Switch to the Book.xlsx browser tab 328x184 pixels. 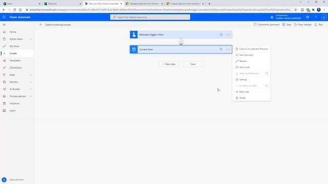63,4
